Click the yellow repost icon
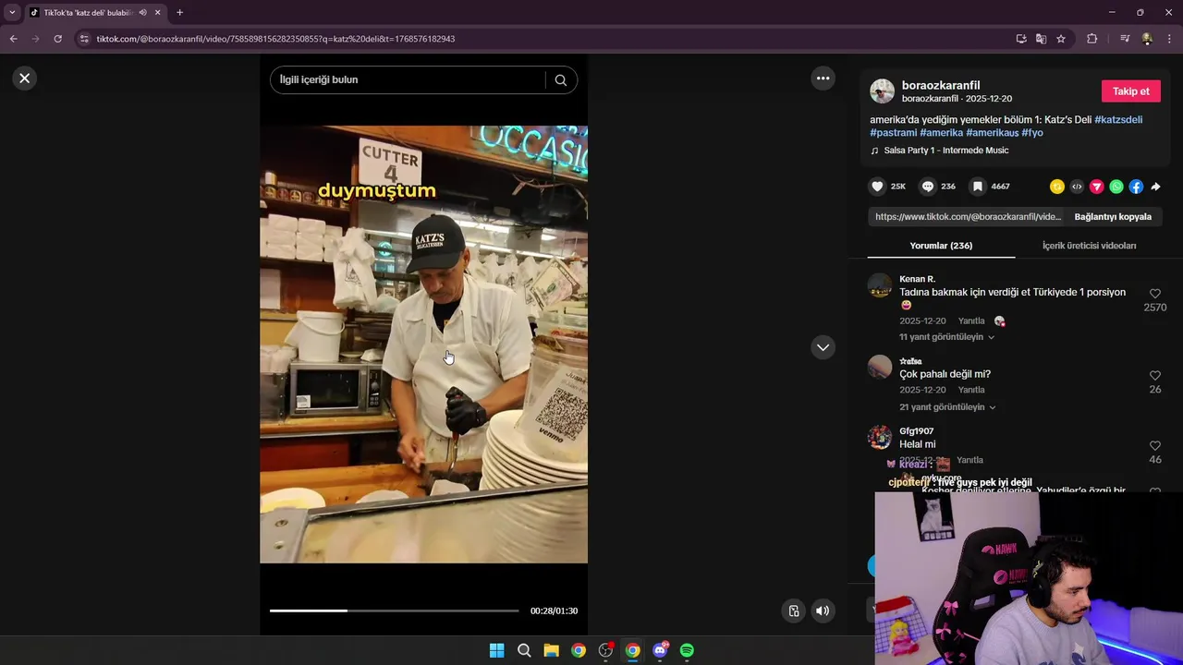This screenshot has height=665, width=1183. (1057, 187)
